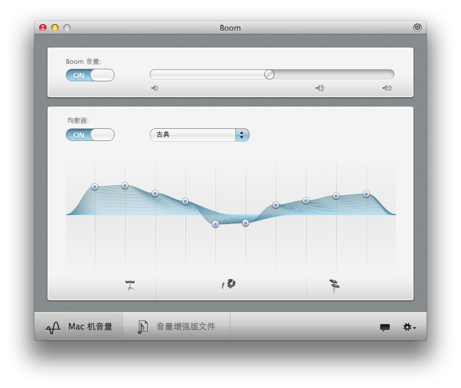The height and width of the screenshot is (388, 461).
Task: Click the Boom volume slider knob
Action: [x=269, y=75]
